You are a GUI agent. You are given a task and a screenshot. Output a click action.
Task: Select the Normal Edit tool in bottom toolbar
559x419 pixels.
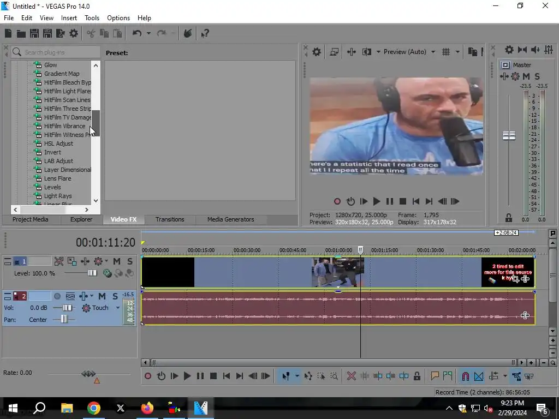coord(286,376)
